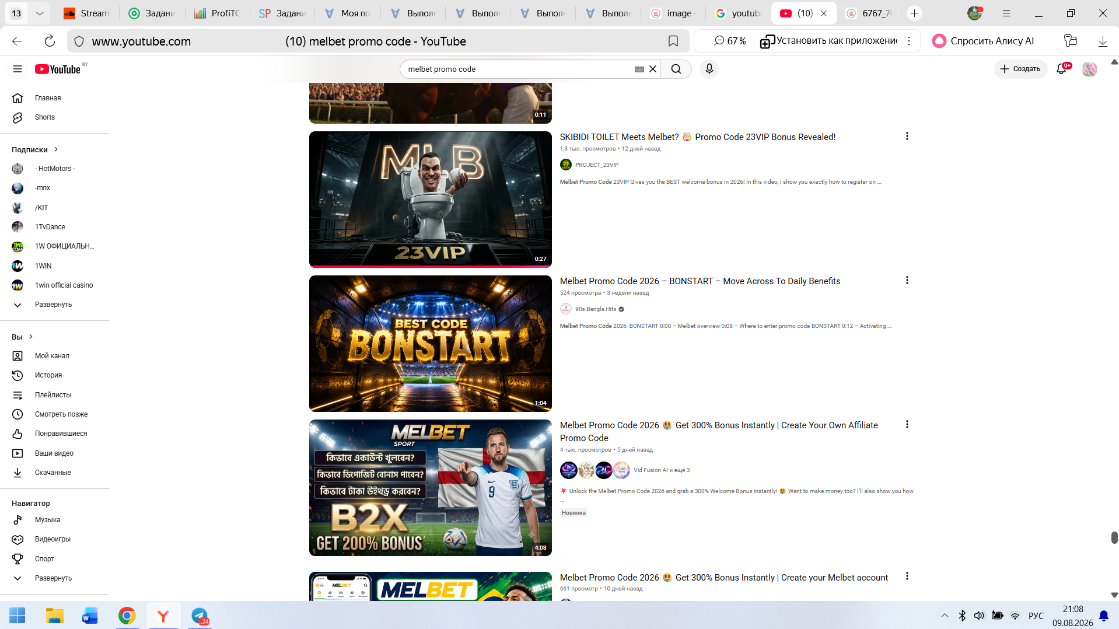Image resolution: width=1119 pixels, height=629 pixels.
Task: Open more options for Affiliate Promo Code video
Action: click(907, 424)
